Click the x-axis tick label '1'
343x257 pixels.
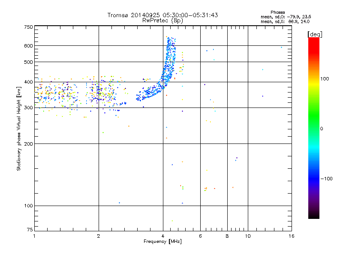pos(34,236)
